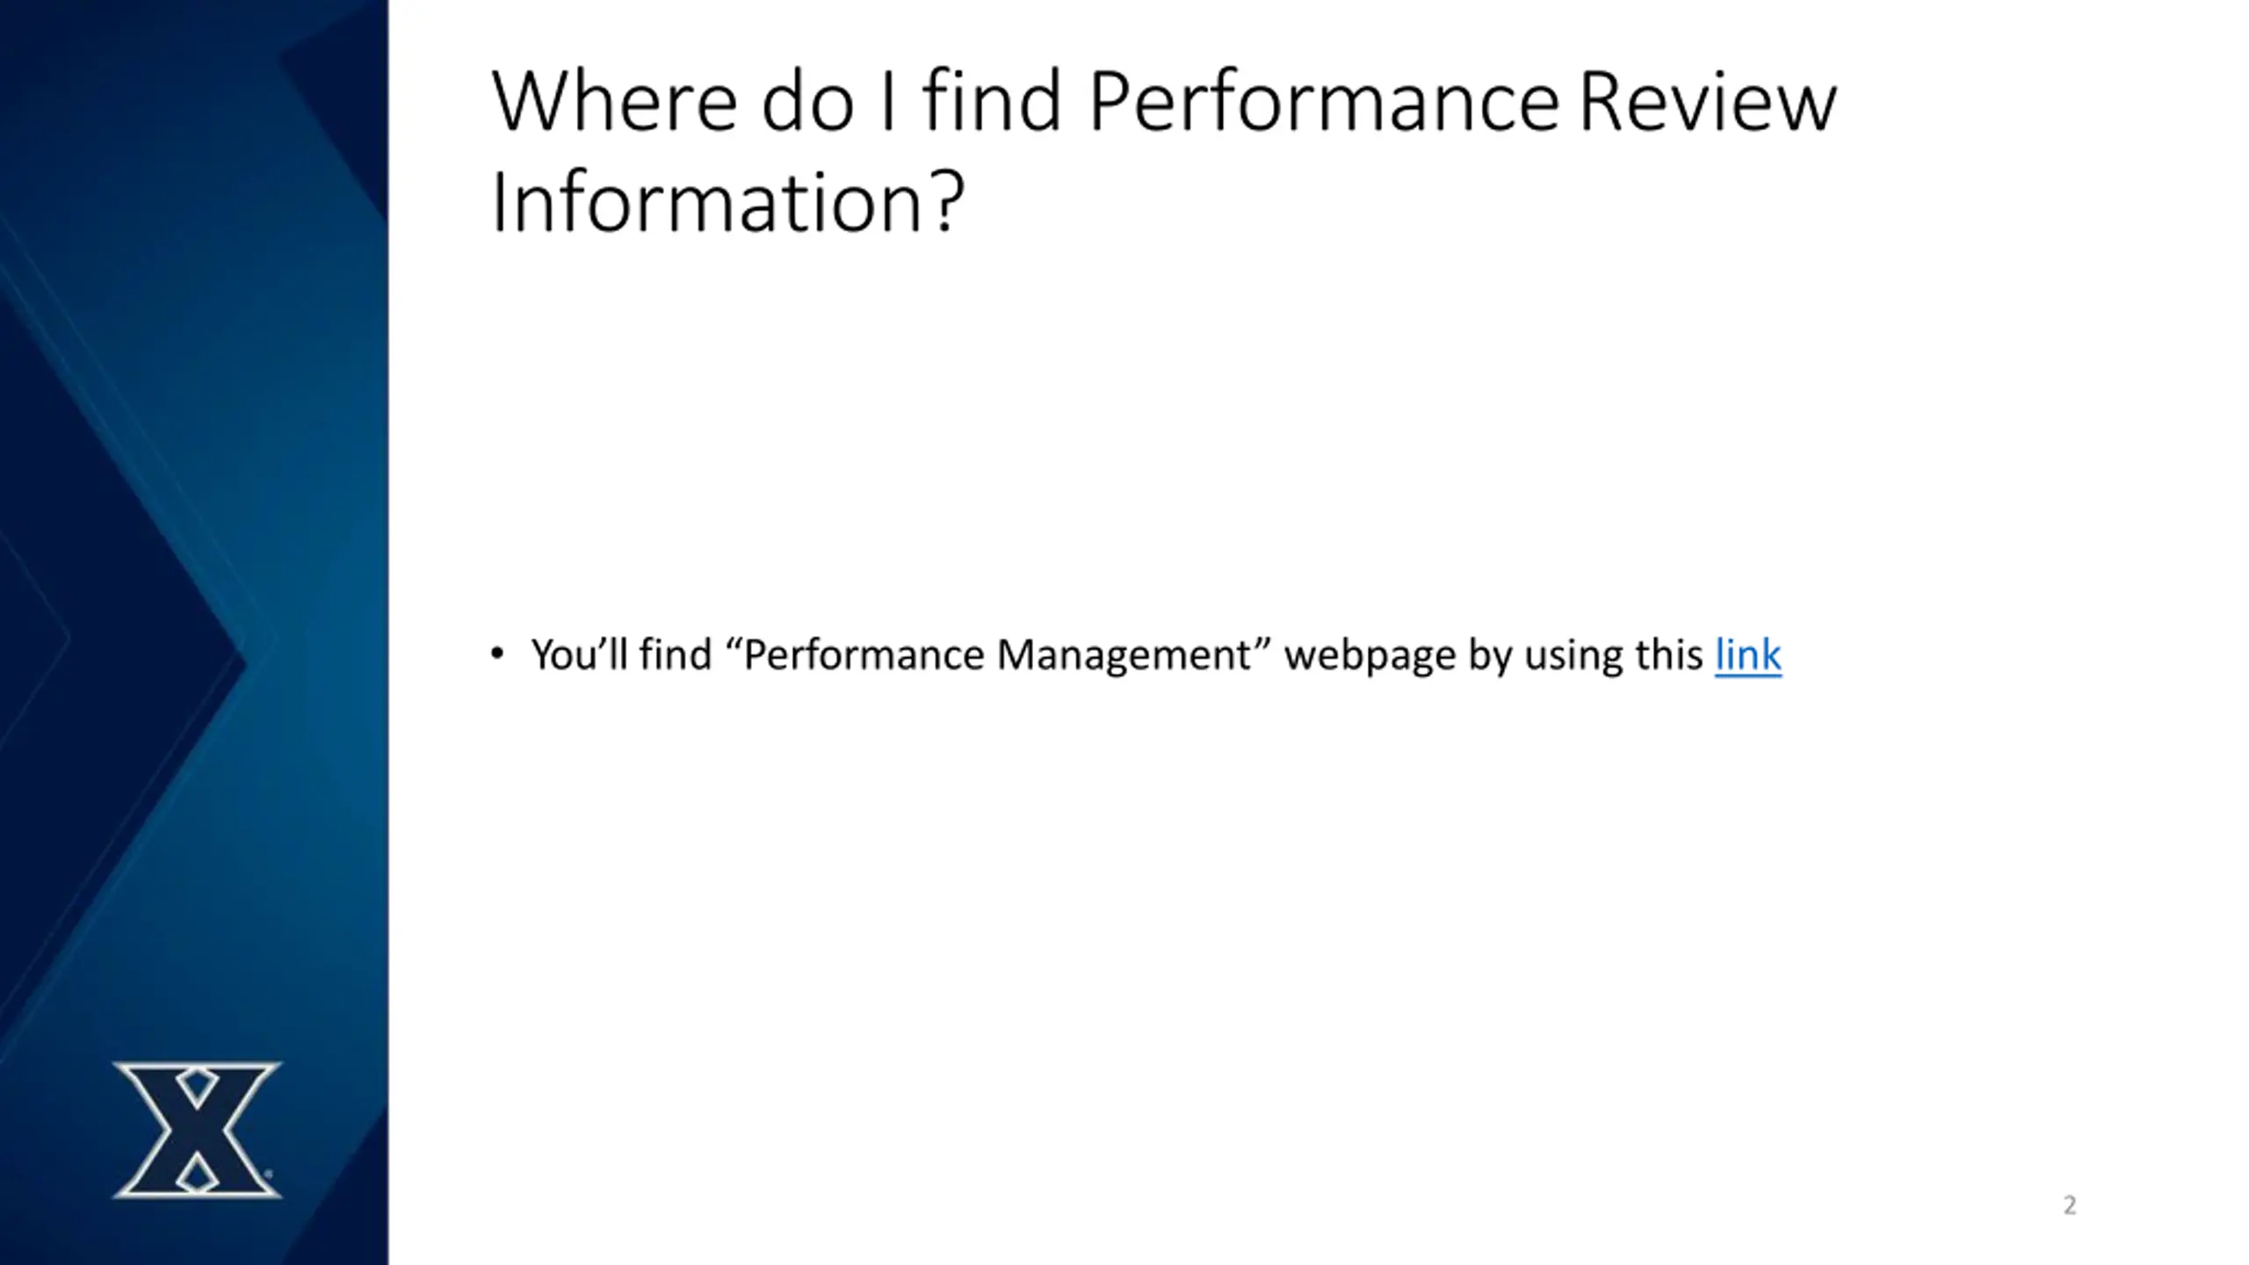Click the word "Performance" in the heading

pyautogui.click(x=1323, y=102)
